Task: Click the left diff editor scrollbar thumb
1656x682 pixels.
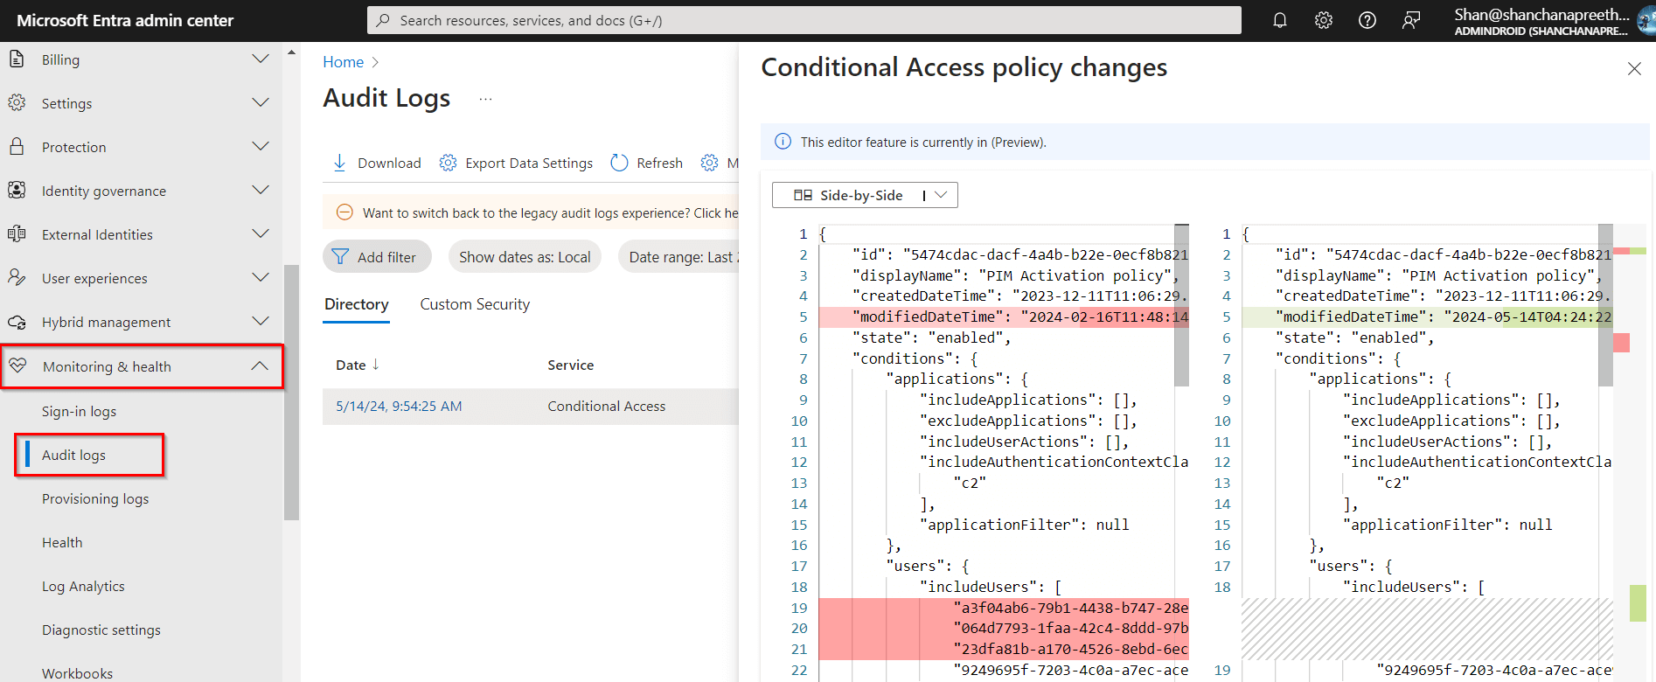Action: click(x=1181, y=304)
